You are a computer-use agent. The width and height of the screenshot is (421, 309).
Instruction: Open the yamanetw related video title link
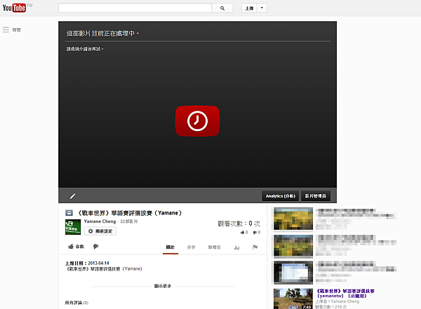(x=345, y=294)
